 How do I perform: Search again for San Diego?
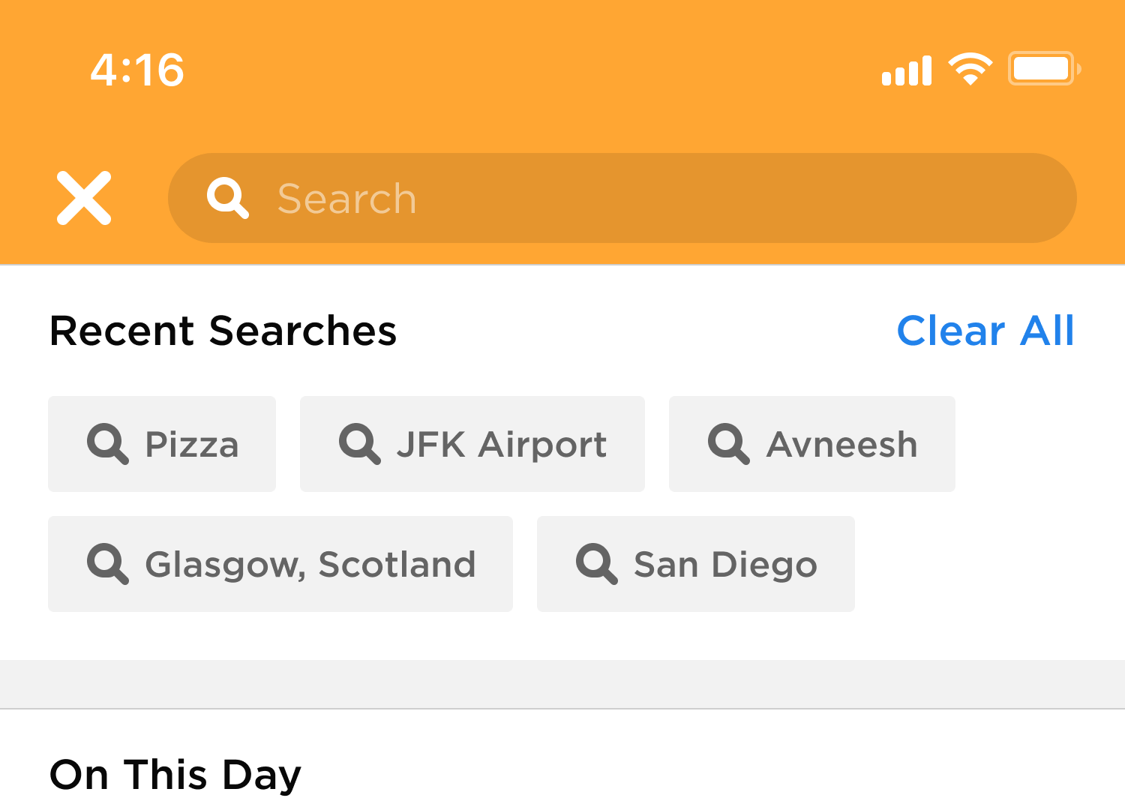(695, 564)
